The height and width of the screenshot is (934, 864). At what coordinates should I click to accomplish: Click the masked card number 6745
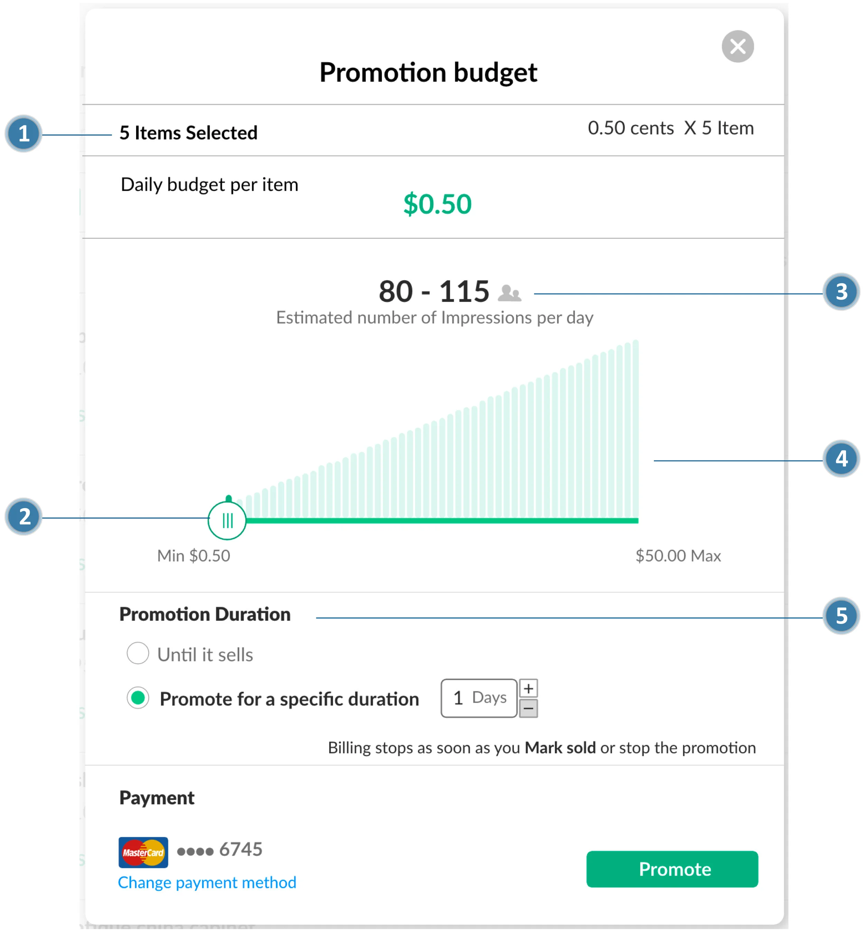point(220,849)
